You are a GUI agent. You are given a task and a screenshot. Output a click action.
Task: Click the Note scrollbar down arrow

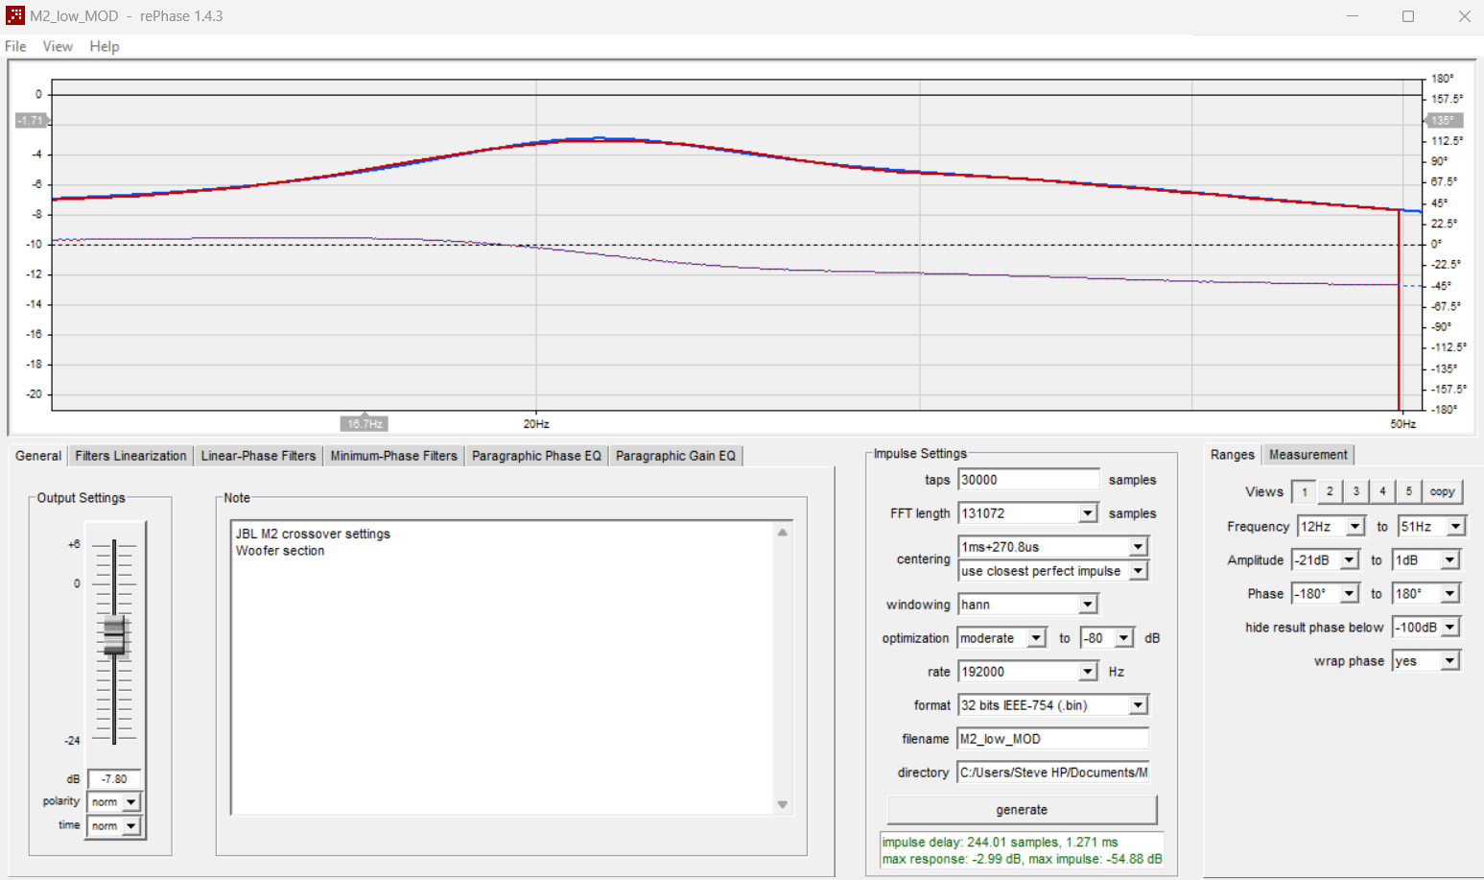pos(783,804)
